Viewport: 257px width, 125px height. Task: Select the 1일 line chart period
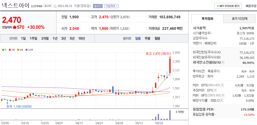tap(23, 39)
